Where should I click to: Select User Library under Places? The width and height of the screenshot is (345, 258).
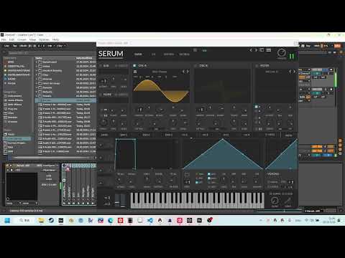(x=17, y=139)
